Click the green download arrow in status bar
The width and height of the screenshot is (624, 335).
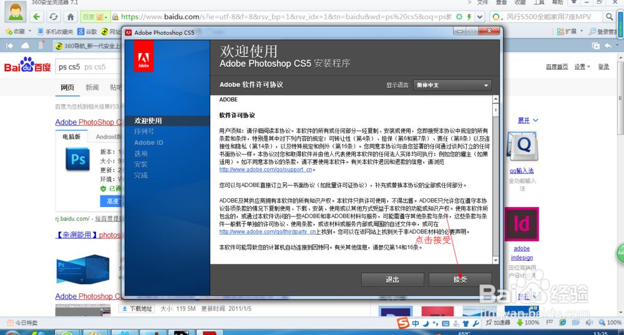pos(520,323)
